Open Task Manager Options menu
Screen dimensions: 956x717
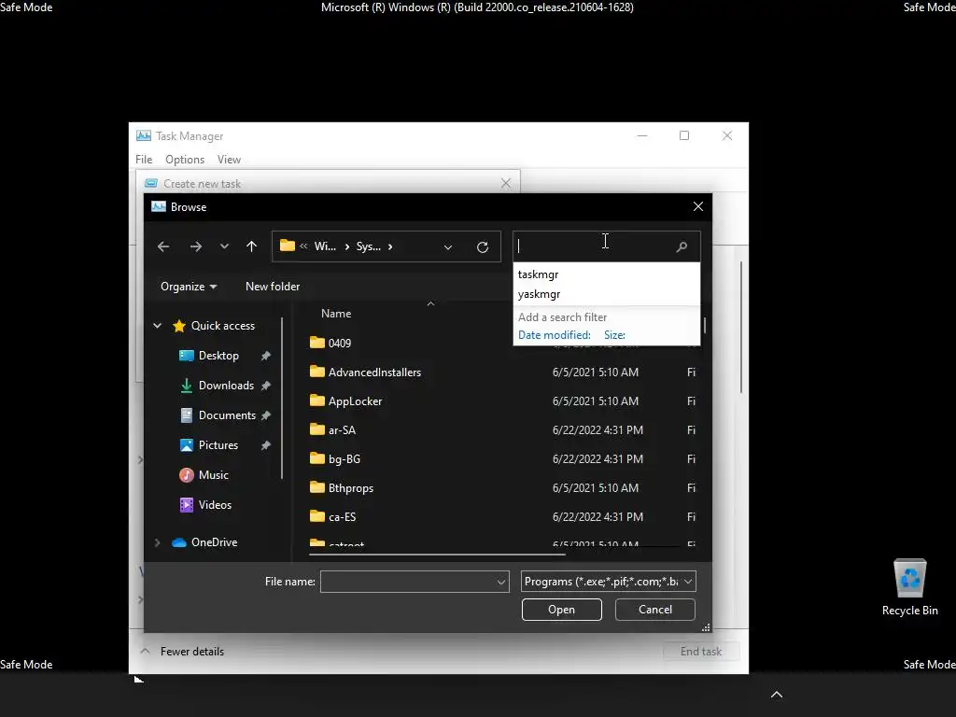(x=185, y=159)
